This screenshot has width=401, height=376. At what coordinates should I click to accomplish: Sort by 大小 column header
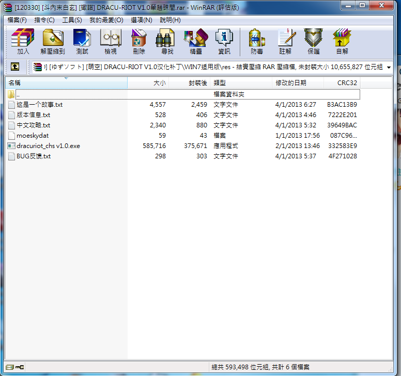(x=148, y=83)
